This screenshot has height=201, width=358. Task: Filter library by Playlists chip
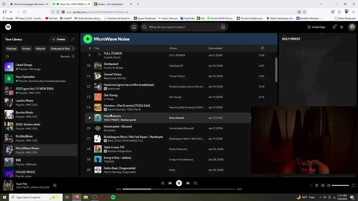tap(11, 49)
